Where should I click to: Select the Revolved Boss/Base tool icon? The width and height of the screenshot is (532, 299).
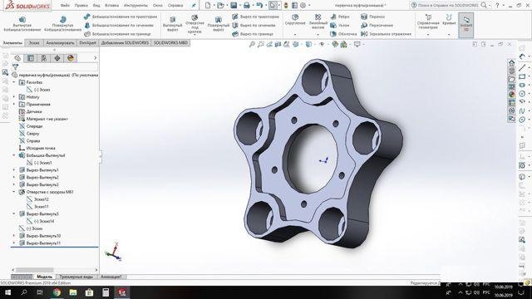click(x=63, y=20)
